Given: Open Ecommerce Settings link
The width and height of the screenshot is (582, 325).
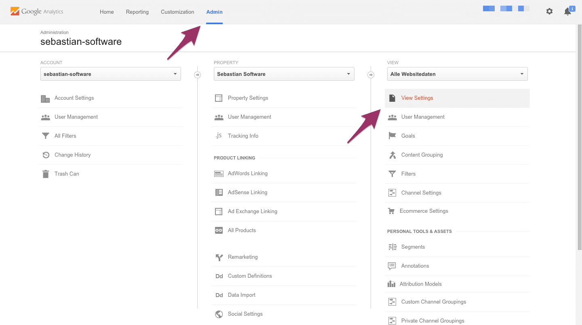Looking at the screenshot, I should click(x=424, y=211).
